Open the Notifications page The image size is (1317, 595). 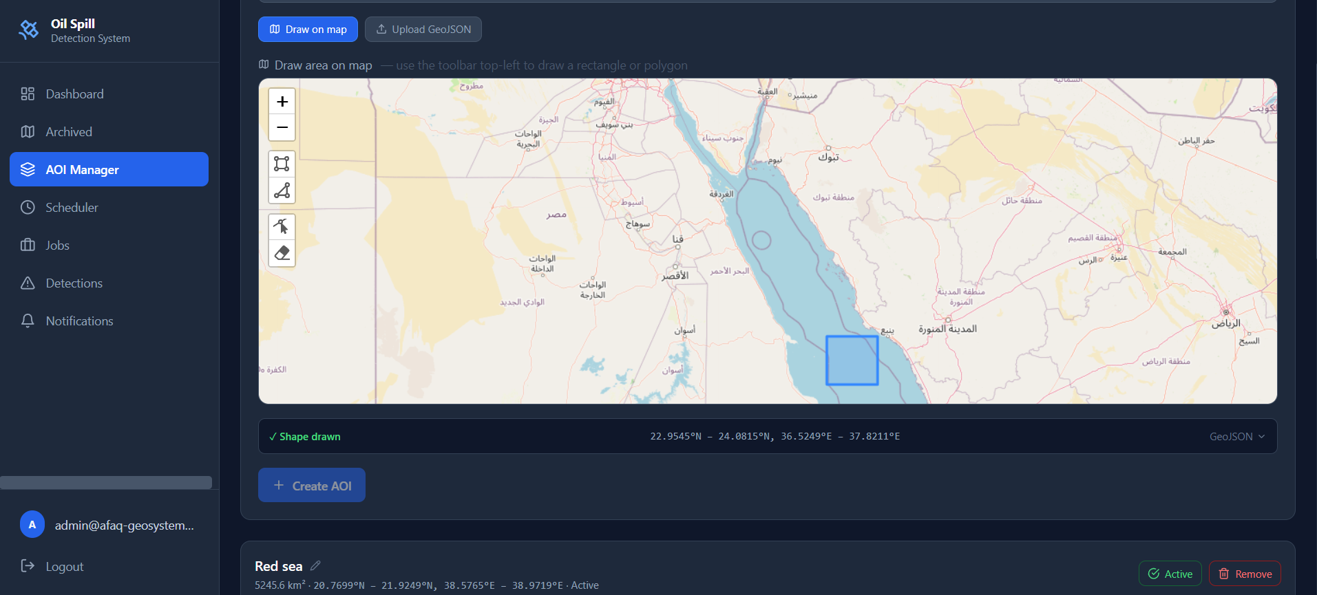click(109, 321)
